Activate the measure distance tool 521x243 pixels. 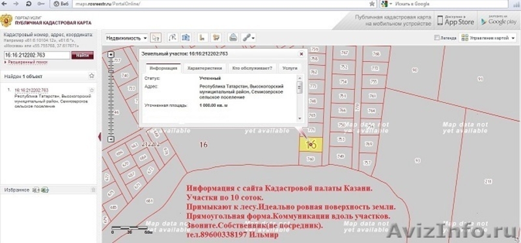click(172, 38)
